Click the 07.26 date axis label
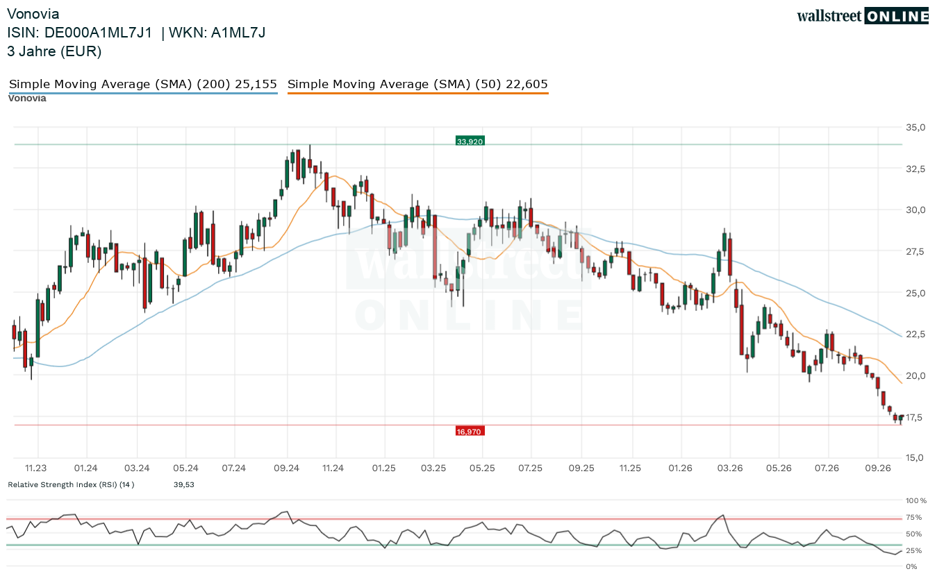Image resolution: width=937 pixels, height=585 pixels. [x=827, y=468]
